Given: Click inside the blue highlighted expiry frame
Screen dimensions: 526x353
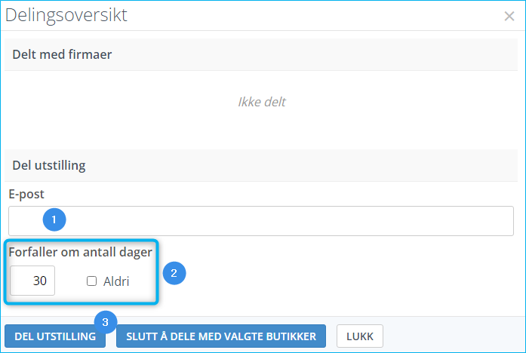Looking at the screenshot, I should (x=81, y=272).
